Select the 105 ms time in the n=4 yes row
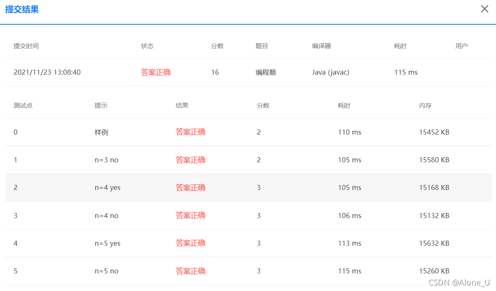This screenshot has height=291, width=496. pos(350,187)
